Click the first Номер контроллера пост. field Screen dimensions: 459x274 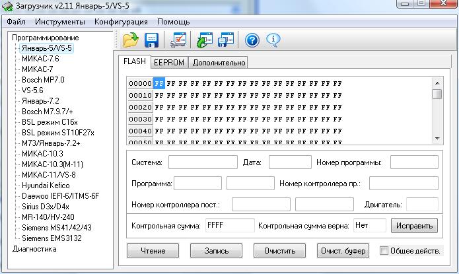[x=261, y=204]
